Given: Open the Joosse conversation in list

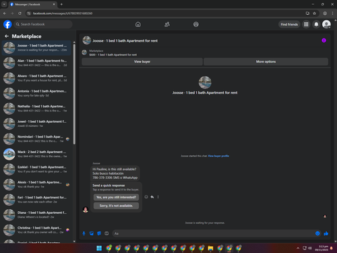Looking at the screenshot, I should (x=36, y=48).
